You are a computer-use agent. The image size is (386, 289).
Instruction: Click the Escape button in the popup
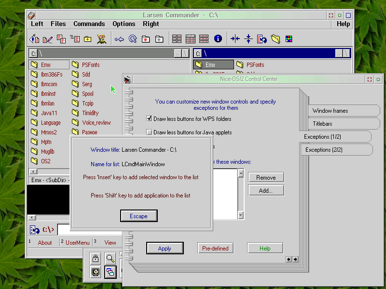139,216
